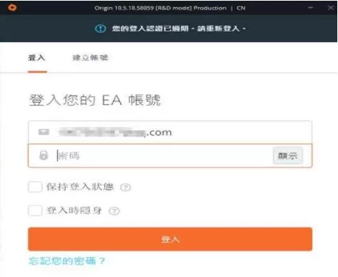
Task: Open help icon next to 保持登入狀態
Action: [x=126, y=187]
